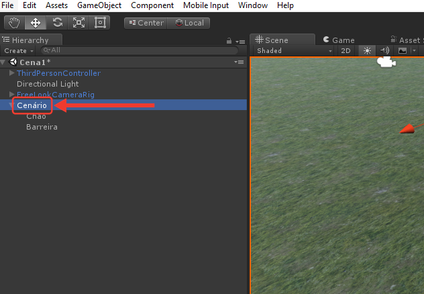Select the Cenário object
424x294 pixels.
[x=32, y=105]
